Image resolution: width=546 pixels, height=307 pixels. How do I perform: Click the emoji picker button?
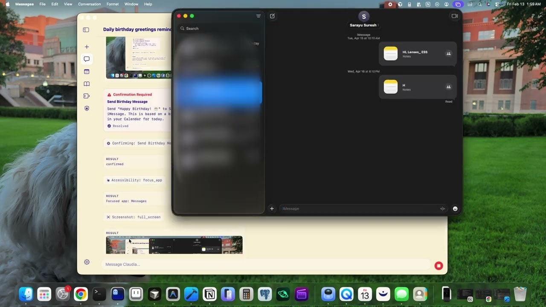(455, 209)
